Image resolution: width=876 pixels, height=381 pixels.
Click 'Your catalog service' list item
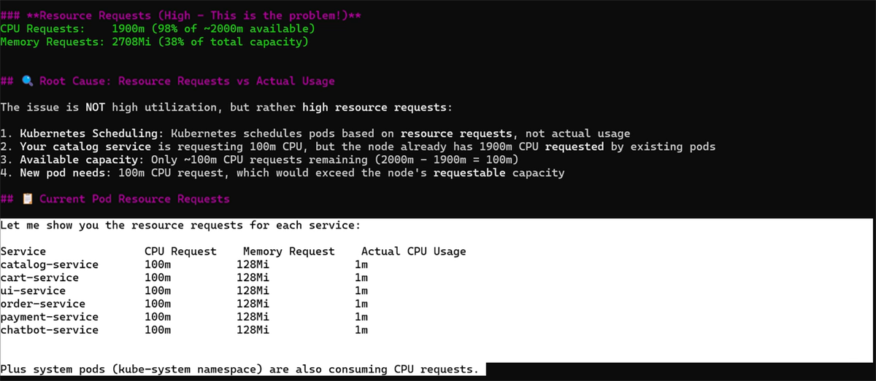[358, 146]
